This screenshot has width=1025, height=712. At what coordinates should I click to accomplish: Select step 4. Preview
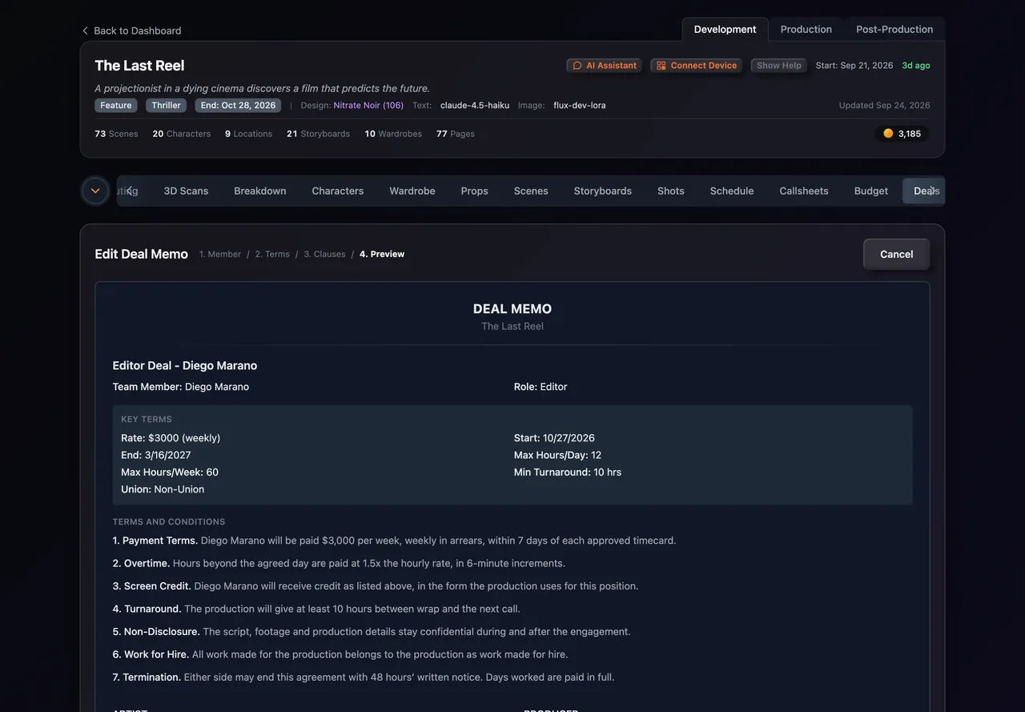click(x=382, y=254)
